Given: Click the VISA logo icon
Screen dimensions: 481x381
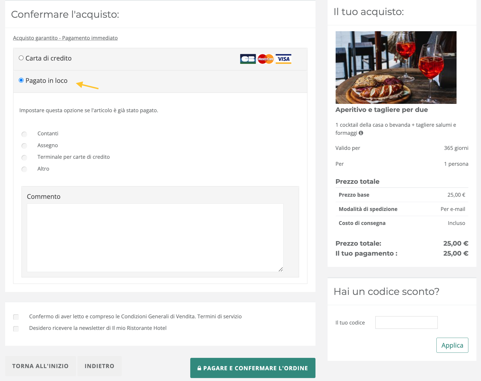Looking at the screenshot, I should [283, 59].
